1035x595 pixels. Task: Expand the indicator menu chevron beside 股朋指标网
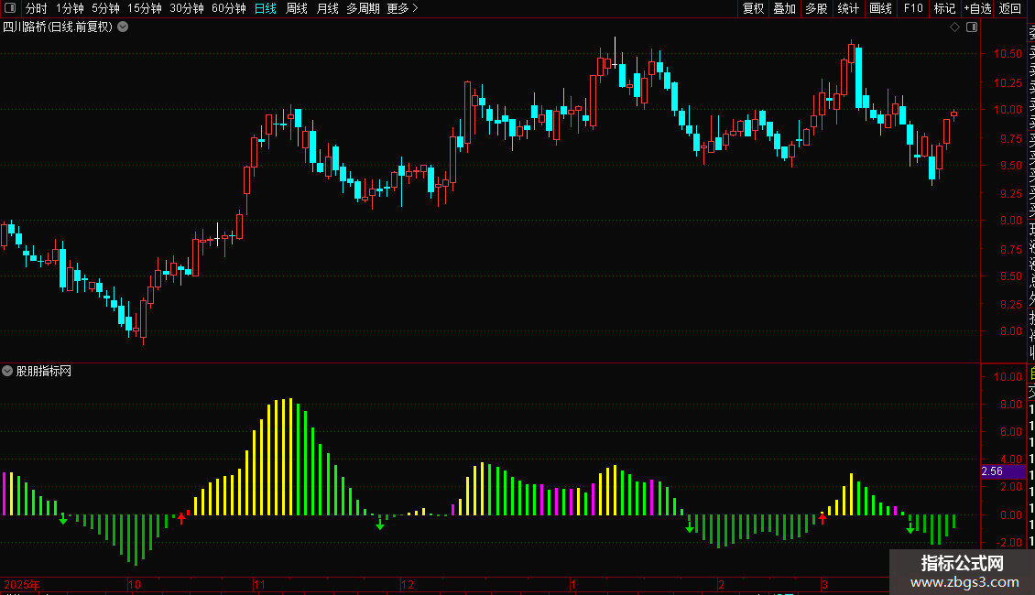pyautogui.click(x=7, y=371)
